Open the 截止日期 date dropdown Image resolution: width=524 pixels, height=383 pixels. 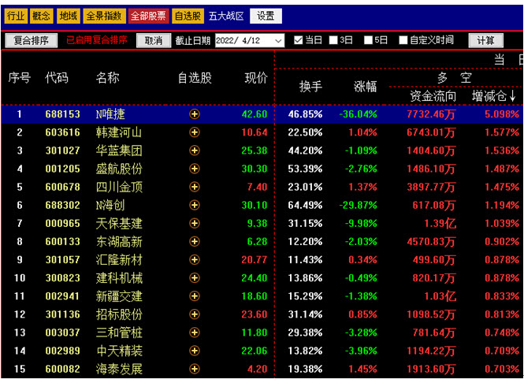click(x=278, y=41)
